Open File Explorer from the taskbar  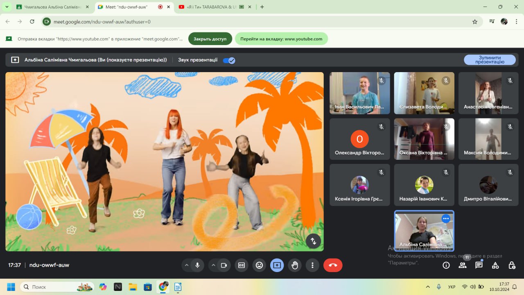[x=133, y=287]
